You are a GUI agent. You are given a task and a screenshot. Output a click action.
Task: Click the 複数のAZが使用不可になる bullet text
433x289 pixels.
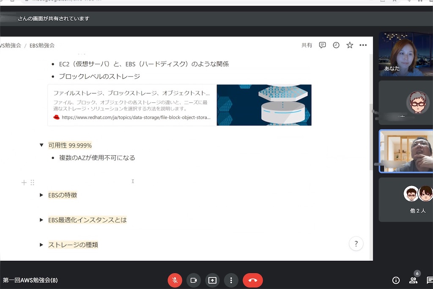coord(97,158)
